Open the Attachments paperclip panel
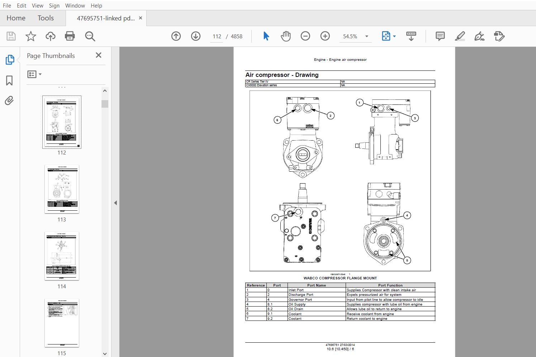The width and height of the screenshot is (536, 357). (x=10, y=101)
